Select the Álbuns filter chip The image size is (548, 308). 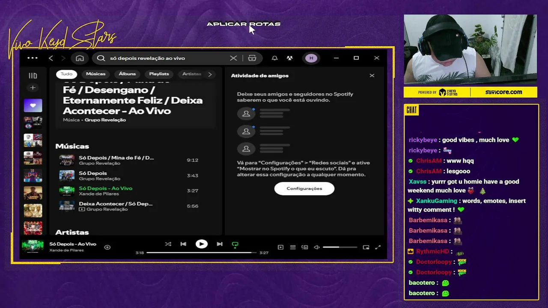pos(127,74)
